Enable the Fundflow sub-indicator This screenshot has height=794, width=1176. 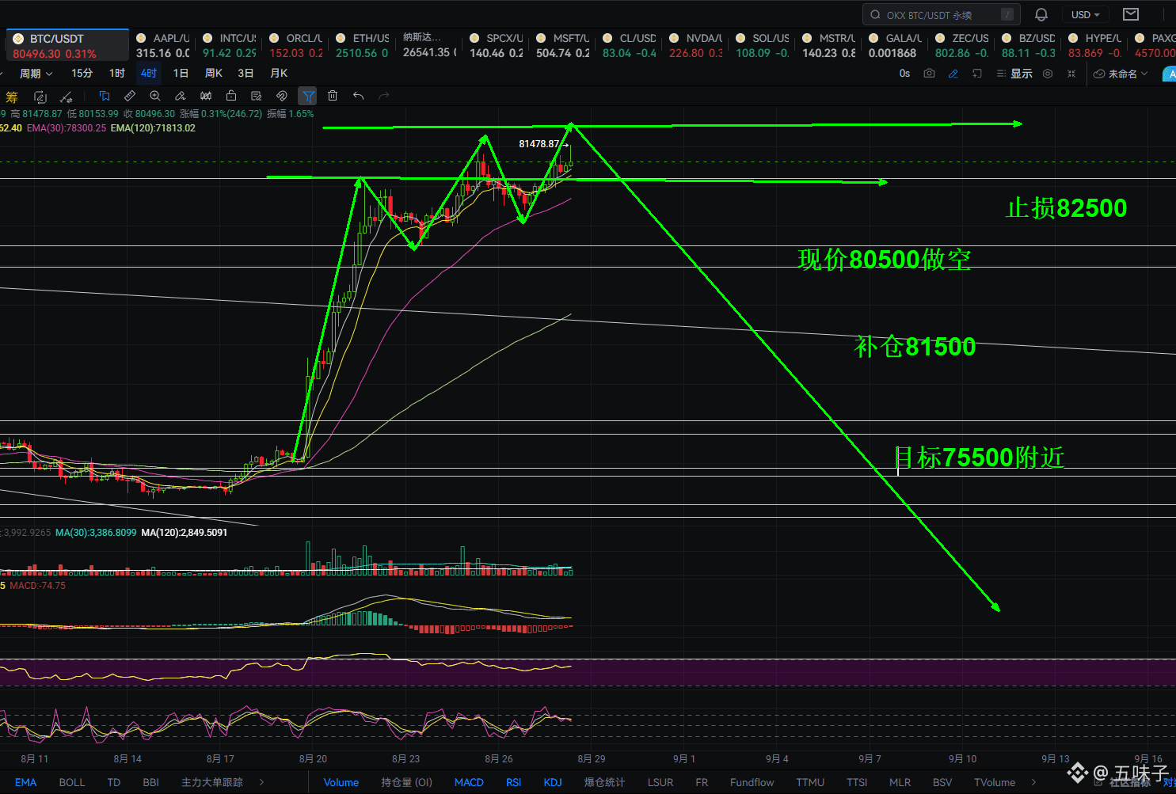[x=752, y=782]
